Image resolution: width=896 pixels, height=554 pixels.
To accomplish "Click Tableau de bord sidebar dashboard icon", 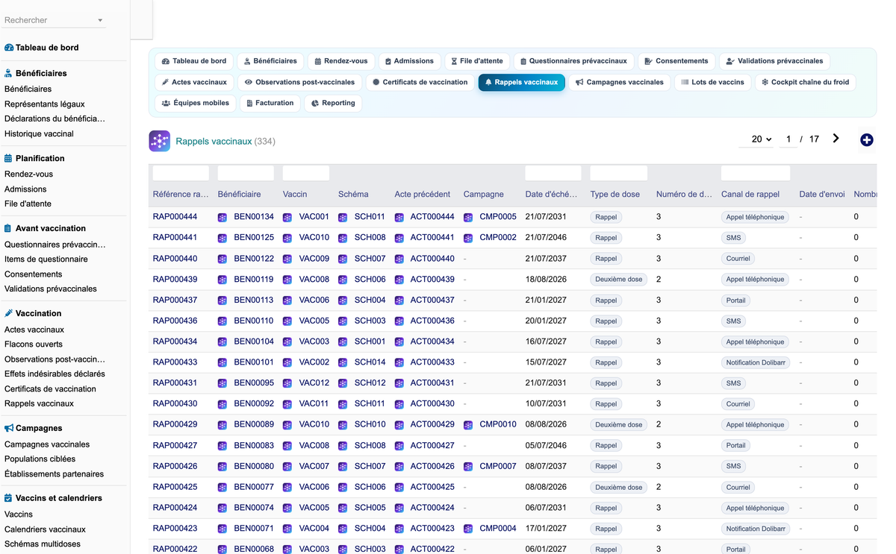I will click(9, 48).
